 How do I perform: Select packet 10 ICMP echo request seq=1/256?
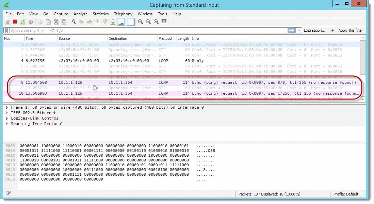[181, 94]
